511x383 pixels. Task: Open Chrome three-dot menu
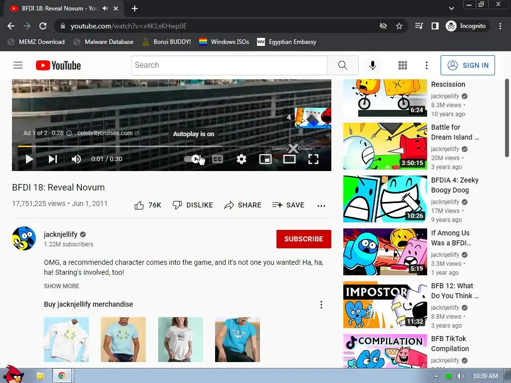point(500,26)
